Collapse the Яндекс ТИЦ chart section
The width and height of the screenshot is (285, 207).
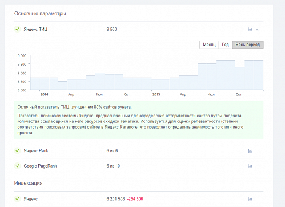[x=257, y=30]
